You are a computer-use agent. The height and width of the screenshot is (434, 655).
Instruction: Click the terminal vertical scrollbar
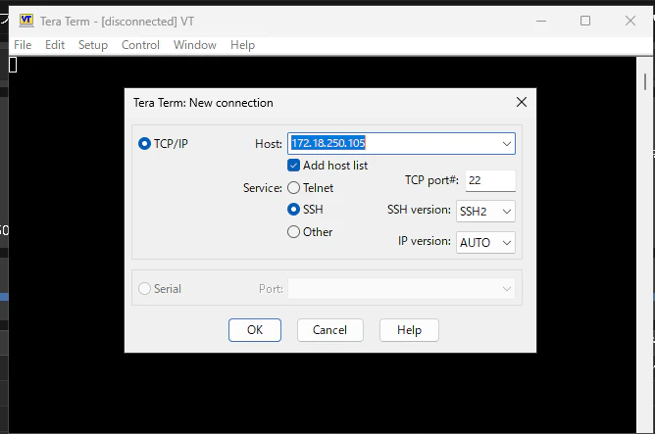645,244
